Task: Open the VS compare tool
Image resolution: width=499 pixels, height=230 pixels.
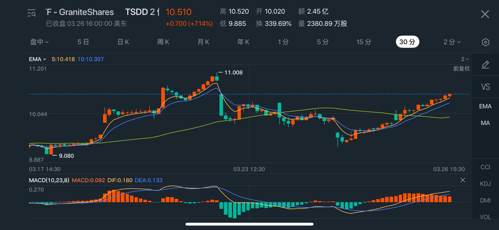Action: tap(485, 87)
